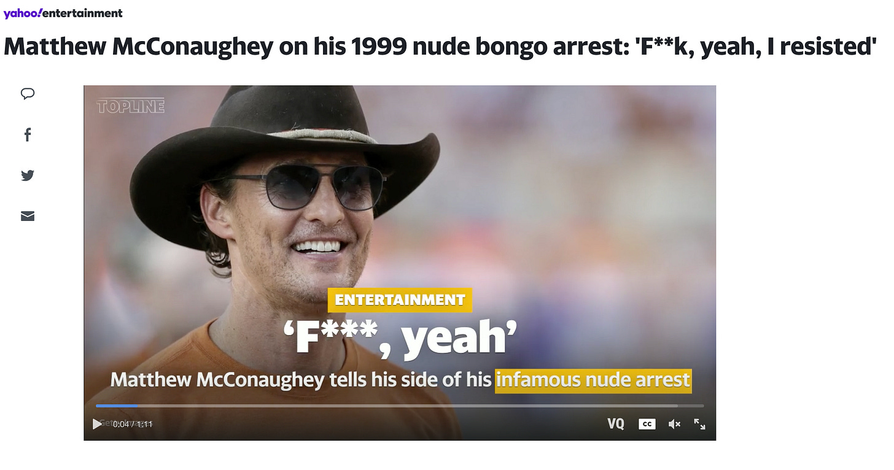Toggle closed captions with the CC button
The image size is (894, 470).
click(x=647, y=424)
